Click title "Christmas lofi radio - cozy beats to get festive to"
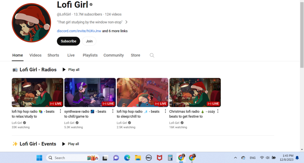Image resolution: width=304 pixels, height=163 pixels. (192, 114)
